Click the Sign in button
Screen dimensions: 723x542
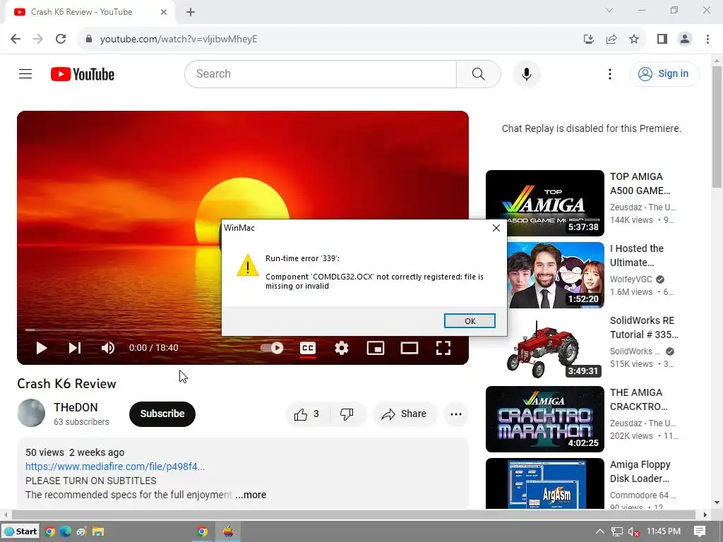coord(664,73)
